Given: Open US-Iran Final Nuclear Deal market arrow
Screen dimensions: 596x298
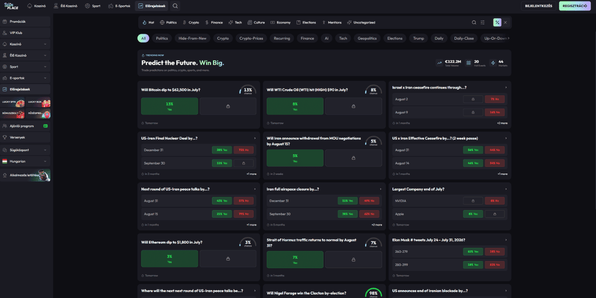Looking at the screenshot, I should pyautogui.click(x=255, y=138).
